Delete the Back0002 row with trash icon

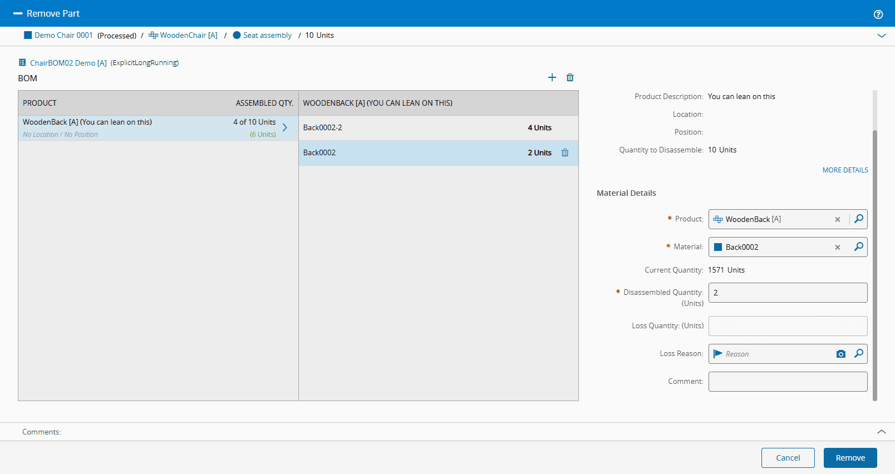[565, 152]
